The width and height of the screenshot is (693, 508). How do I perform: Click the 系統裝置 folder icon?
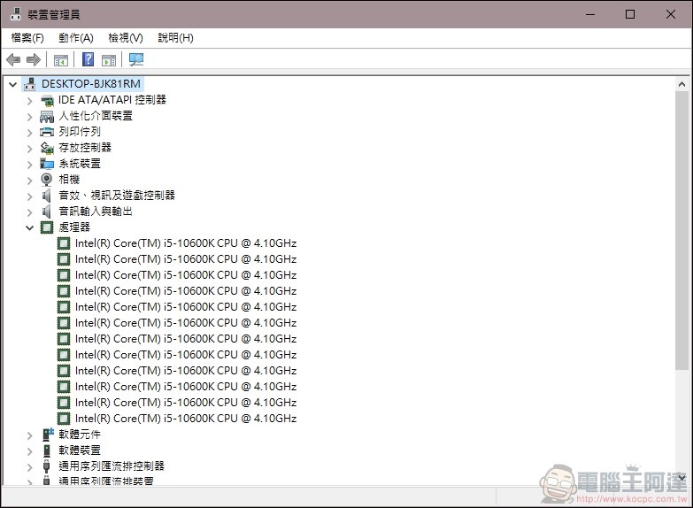(x=47, y=164)
